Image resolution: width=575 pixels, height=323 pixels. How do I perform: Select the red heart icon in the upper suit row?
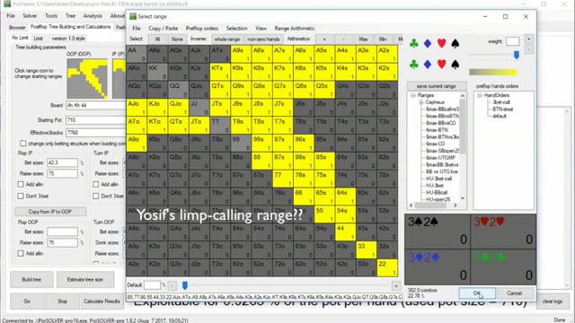tap(441, 44)
